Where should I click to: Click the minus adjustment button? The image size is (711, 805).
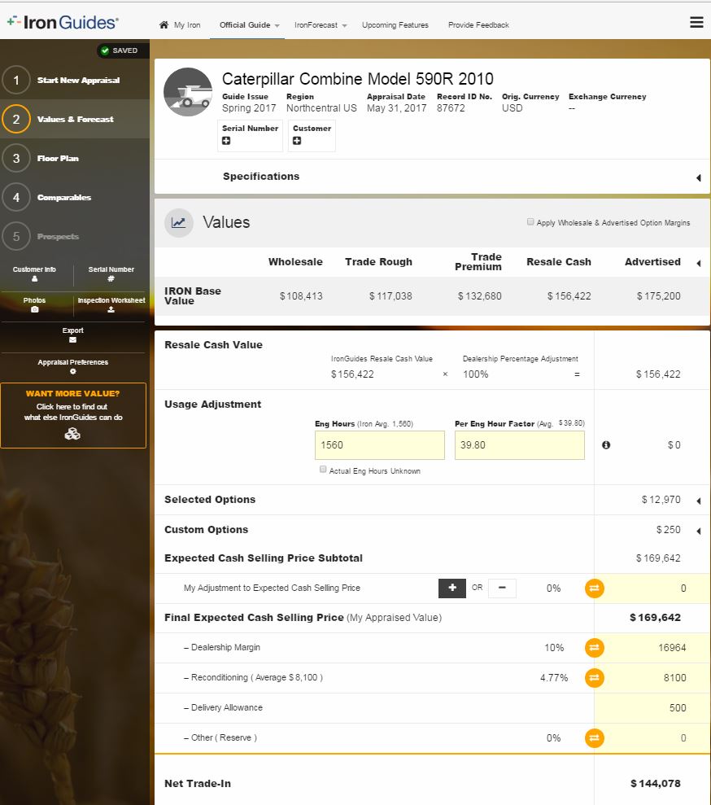coord(502,588)
